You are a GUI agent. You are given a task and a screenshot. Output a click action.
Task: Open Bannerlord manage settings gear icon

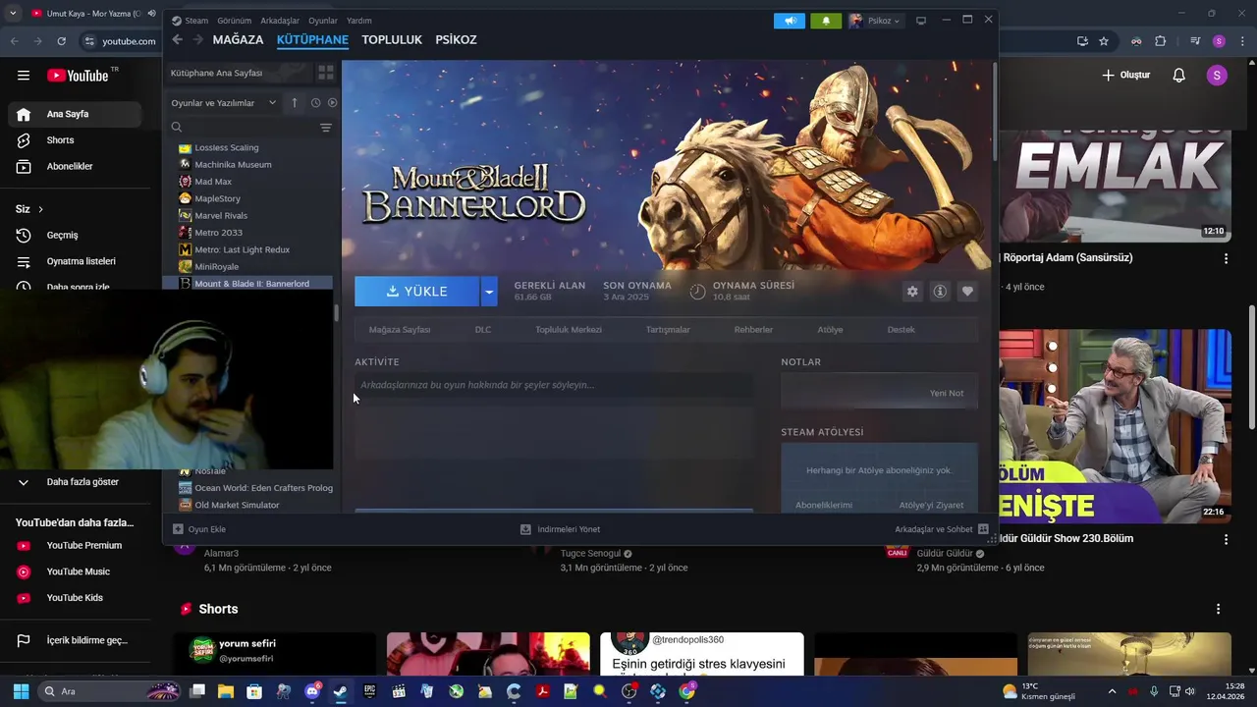(x=912, y=292)
